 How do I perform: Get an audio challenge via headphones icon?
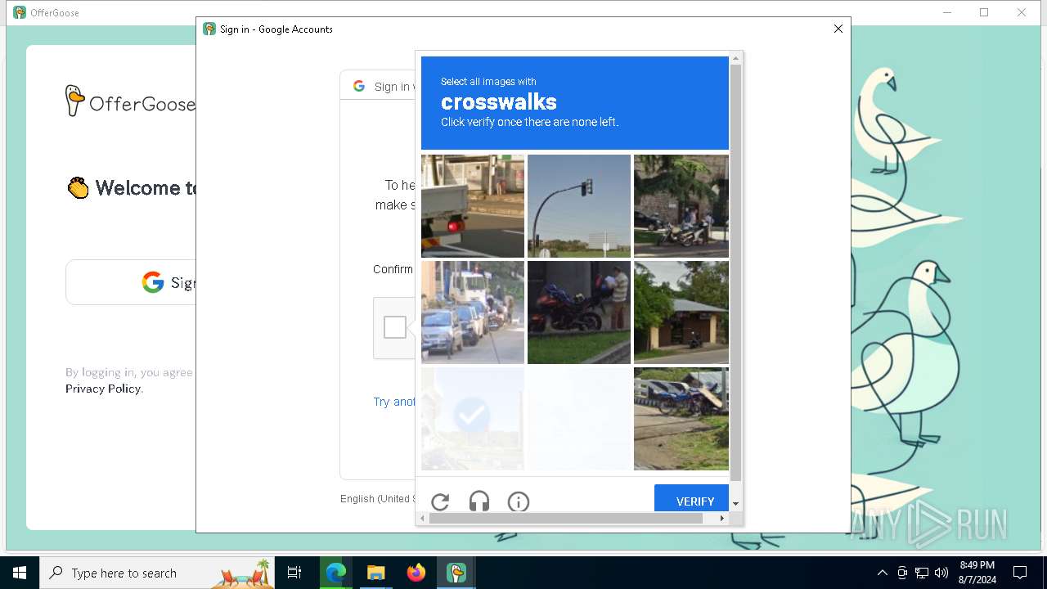[x=479, y=501]
